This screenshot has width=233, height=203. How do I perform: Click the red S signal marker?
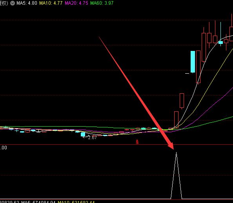click(137, 142)
